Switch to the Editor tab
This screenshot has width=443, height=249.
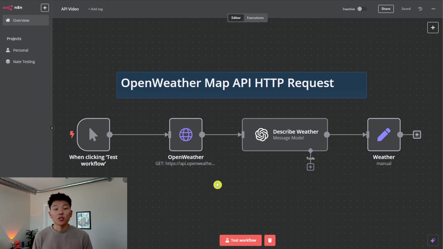[236, 18]
